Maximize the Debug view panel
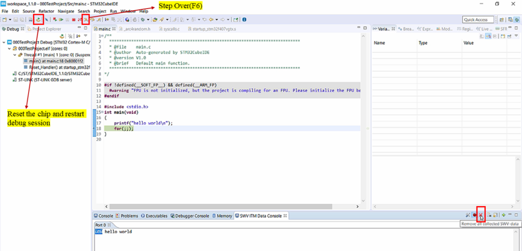The image size is (522, 251). [x=86, y=28]
